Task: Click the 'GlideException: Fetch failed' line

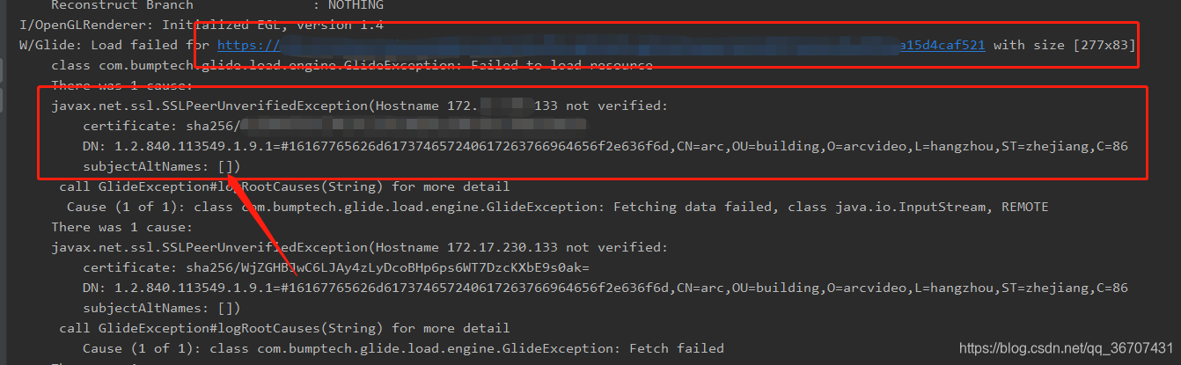Action: pos(403,348)
